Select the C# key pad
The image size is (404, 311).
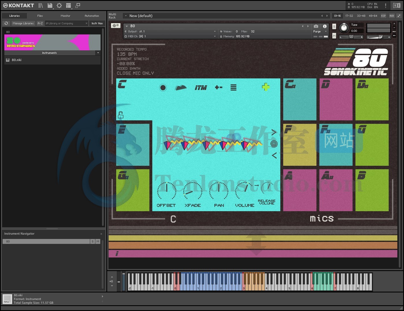coord(300,99)
